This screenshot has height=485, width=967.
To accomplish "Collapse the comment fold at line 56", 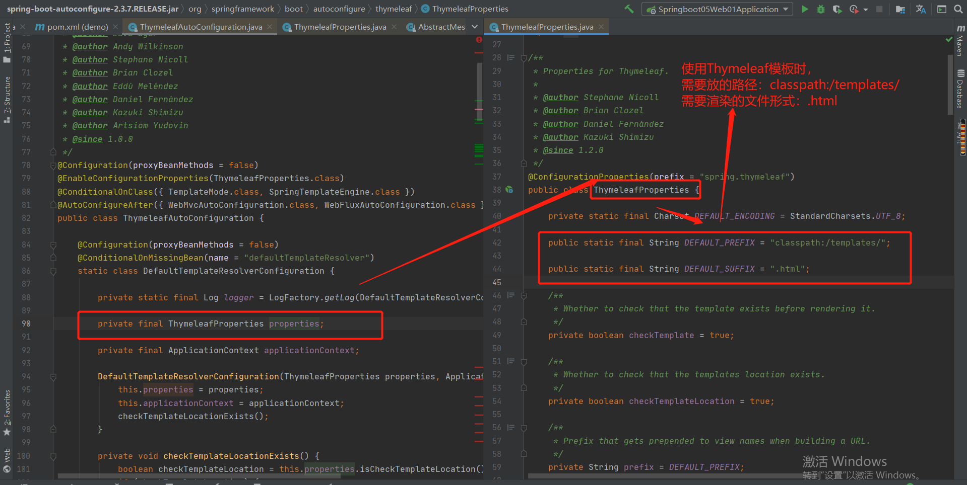I will (524, 427).
